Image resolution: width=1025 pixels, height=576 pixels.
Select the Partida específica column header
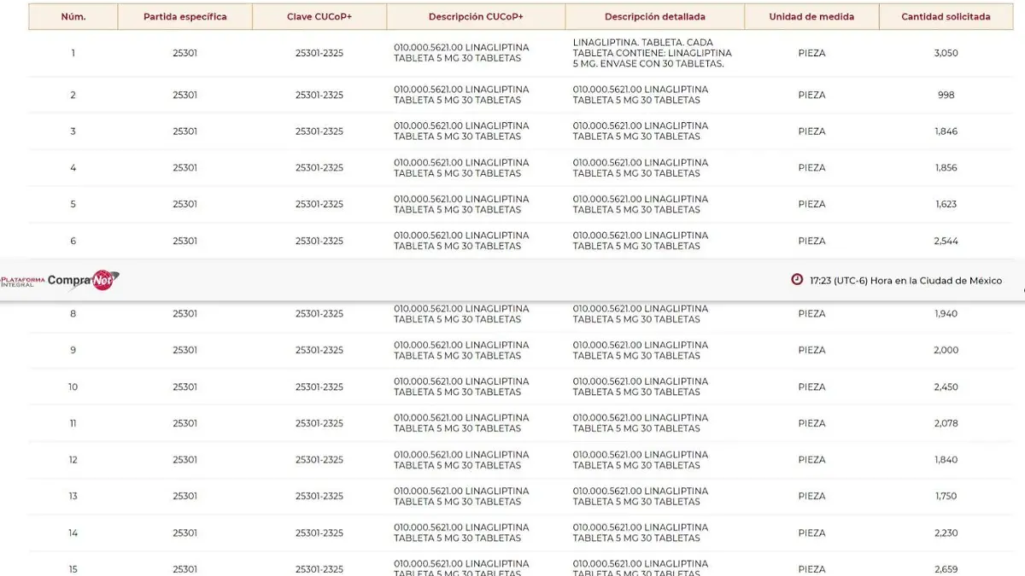point(184,17)
